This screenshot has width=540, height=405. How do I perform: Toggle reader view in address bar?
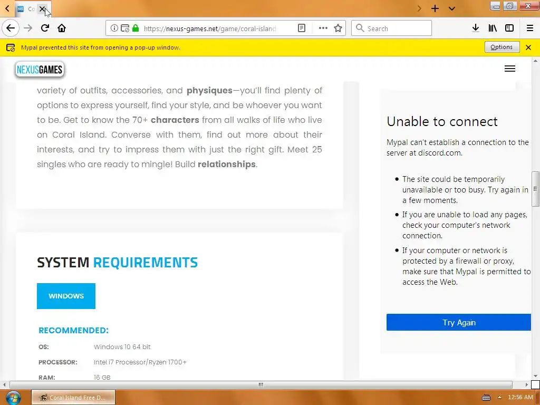coord(302,28)
